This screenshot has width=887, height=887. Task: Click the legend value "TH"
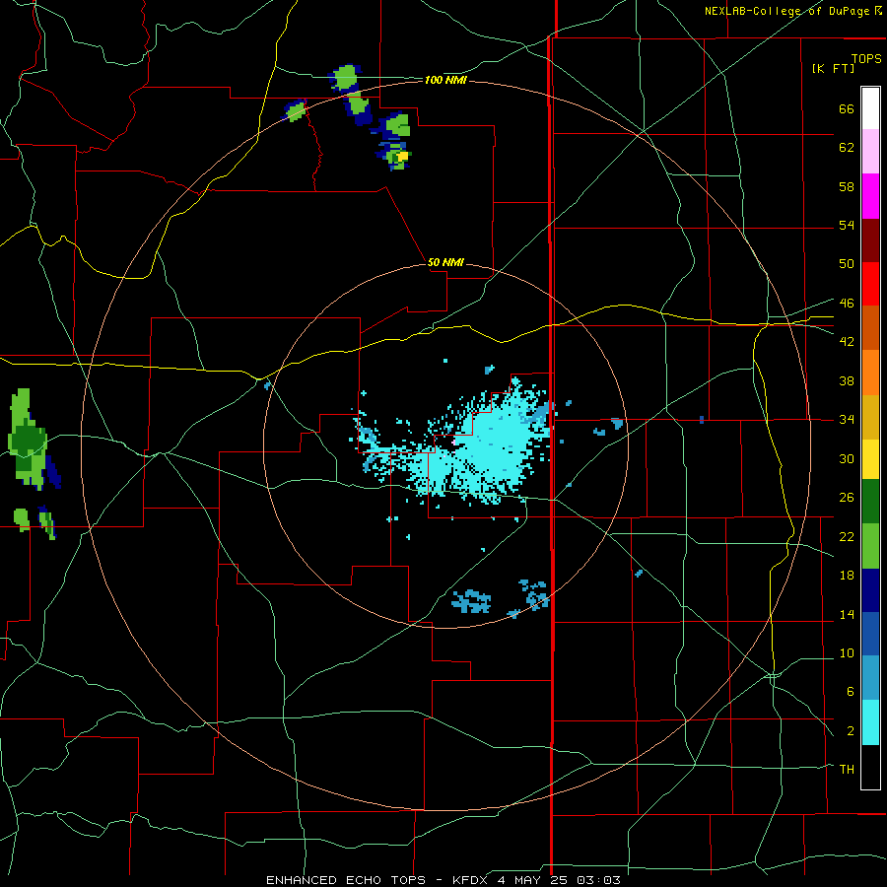tap(847, 770)
